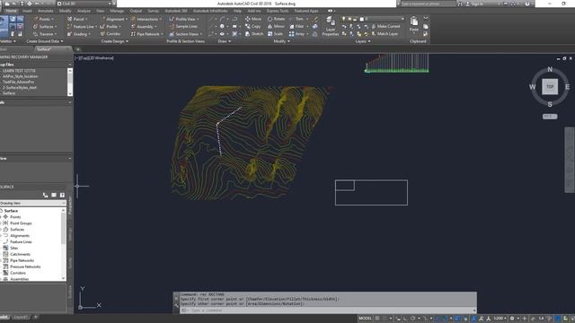
Task: Switch to the Home ribbon tab
Action: point(11,11)
